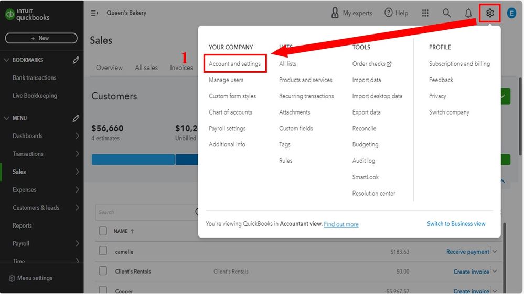The height and width of the screenshot is (294, 524).
Task: Click the Menu settings gear icon
Action: 12,278
